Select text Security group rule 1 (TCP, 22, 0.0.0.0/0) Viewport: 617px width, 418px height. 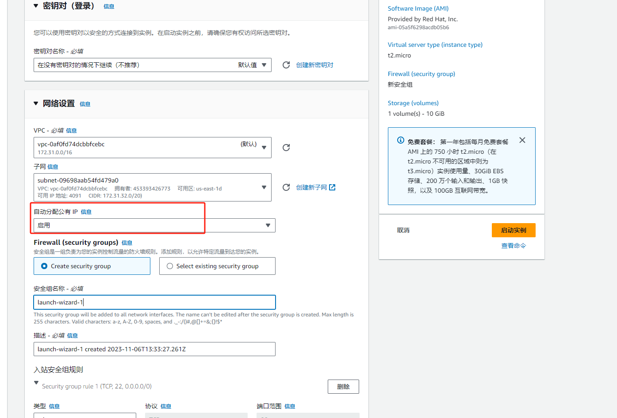(x=97, y=386)
